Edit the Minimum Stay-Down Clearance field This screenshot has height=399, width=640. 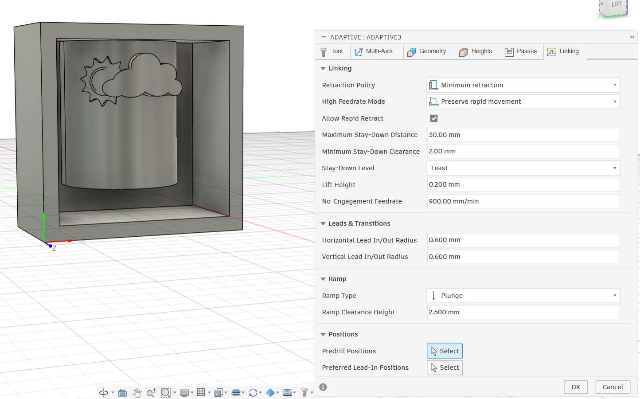(523, 151)
